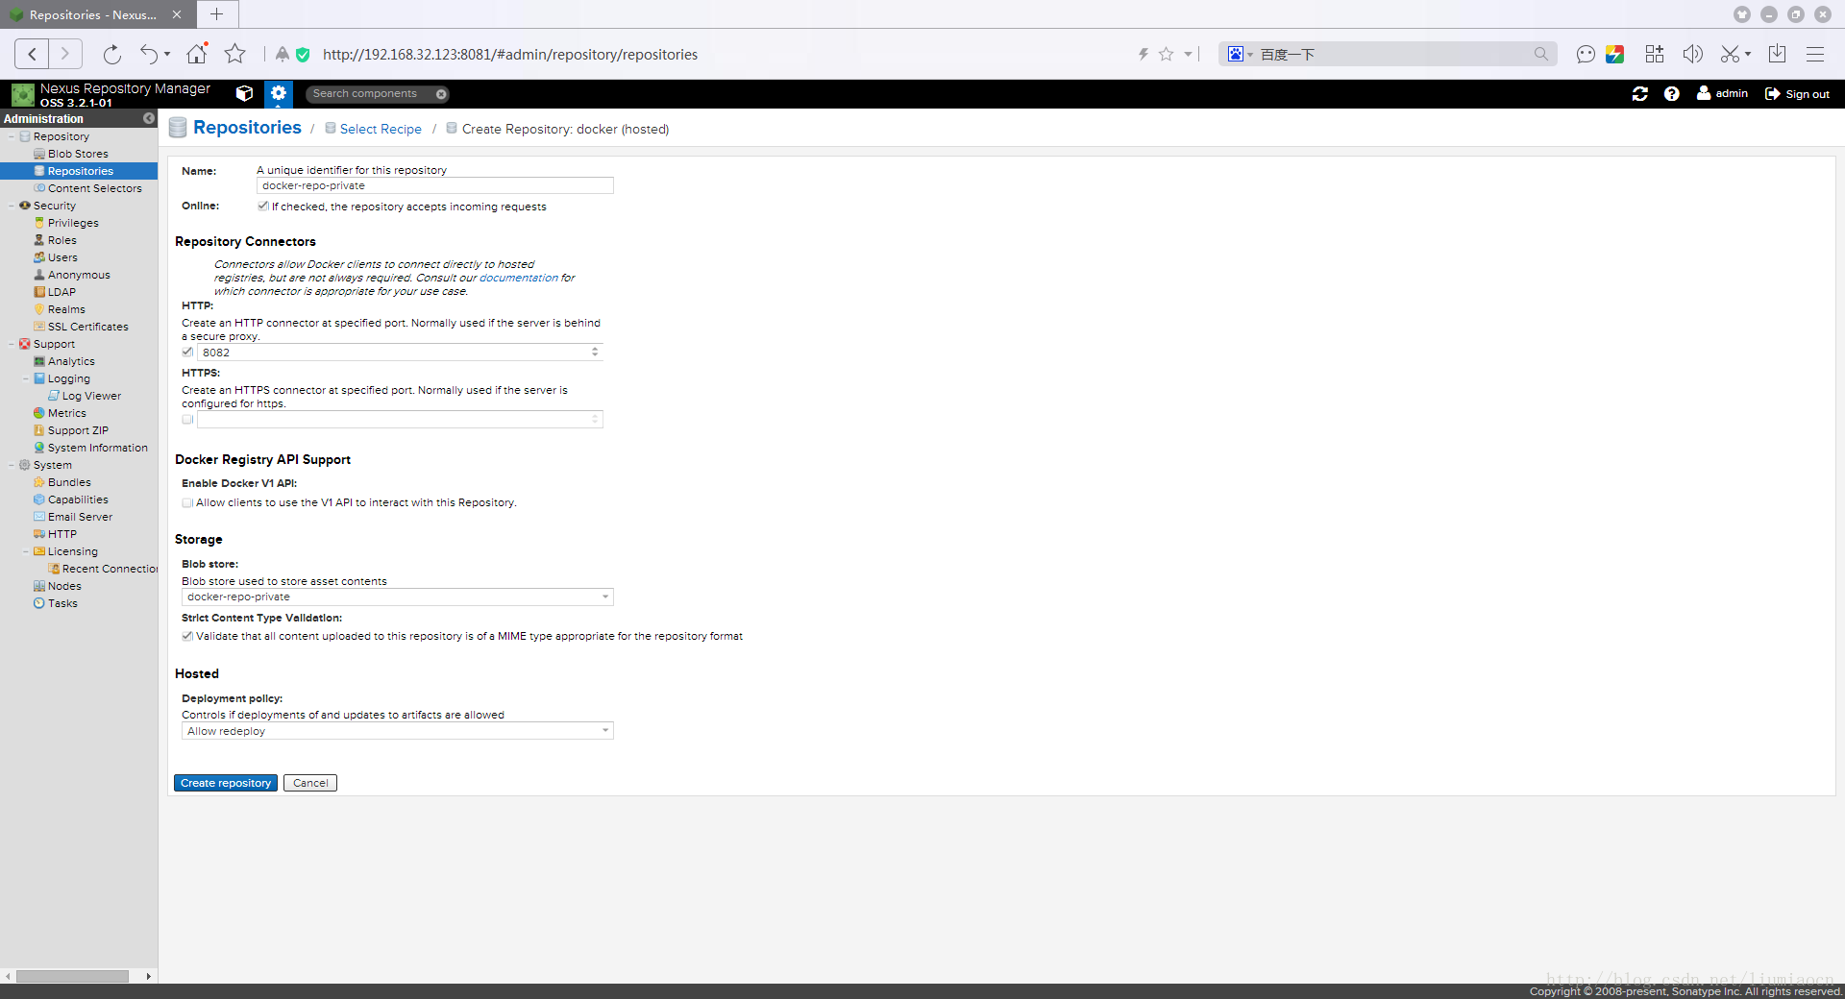The width and height of the screenshot is (1845, 999).
Task: Collapse the Licensing tree node
Action: pyautogui.click(x=26, y=551)
